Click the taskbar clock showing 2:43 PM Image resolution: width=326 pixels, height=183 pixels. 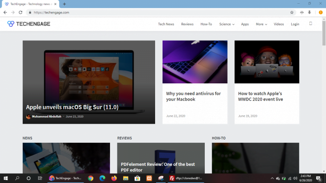(x=306, y=178)
